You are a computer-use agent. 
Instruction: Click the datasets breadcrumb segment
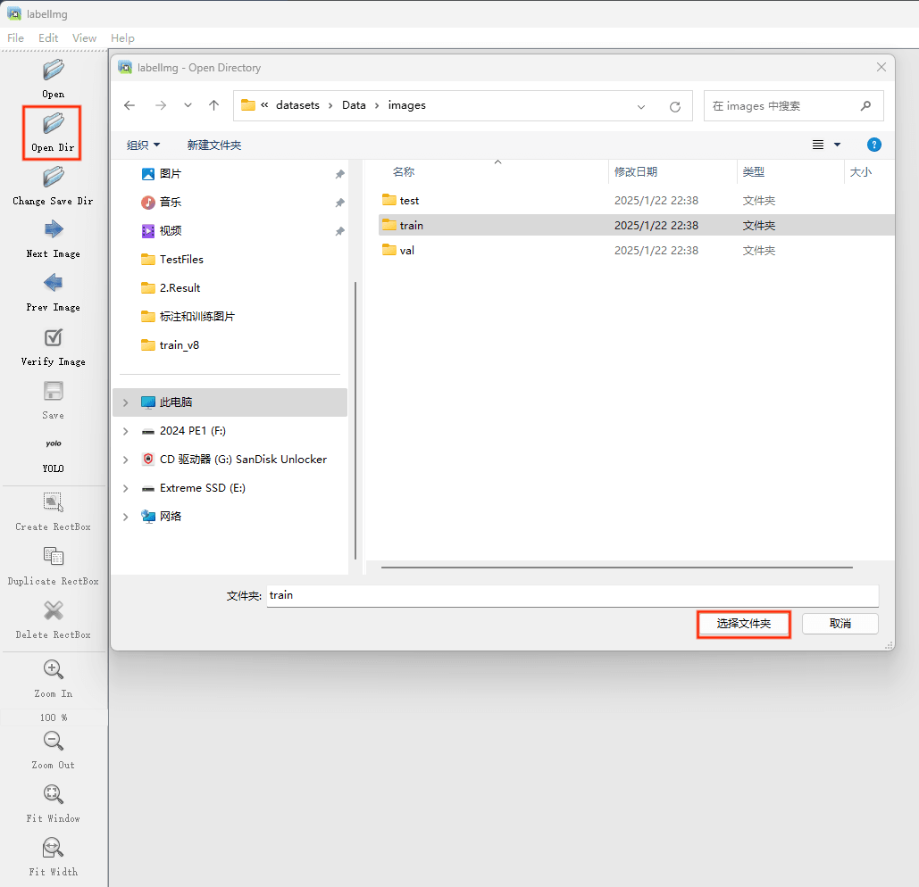tap(297, 105)
